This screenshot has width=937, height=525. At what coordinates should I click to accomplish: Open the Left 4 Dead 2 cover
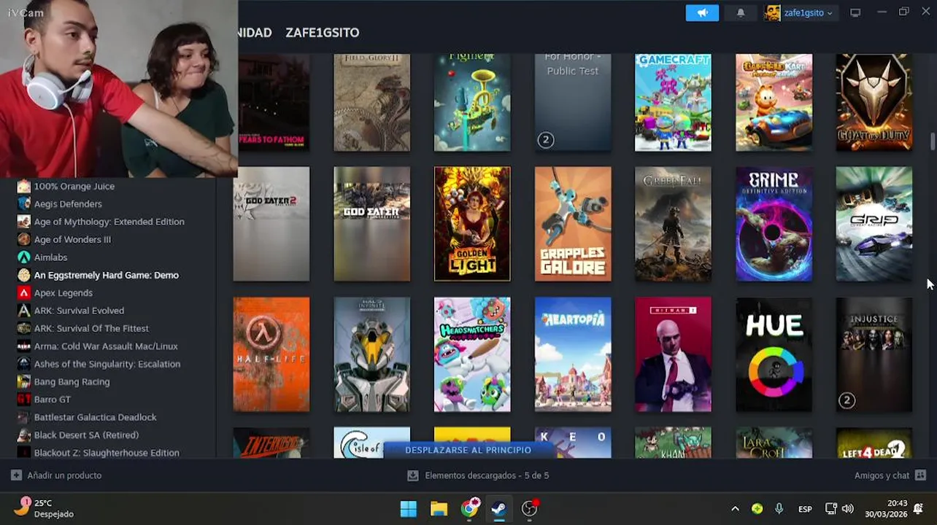click(874, 443)
